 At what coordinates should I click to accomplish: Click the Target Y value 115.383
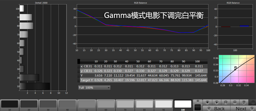pyautogui.click(x=188, y=80)
